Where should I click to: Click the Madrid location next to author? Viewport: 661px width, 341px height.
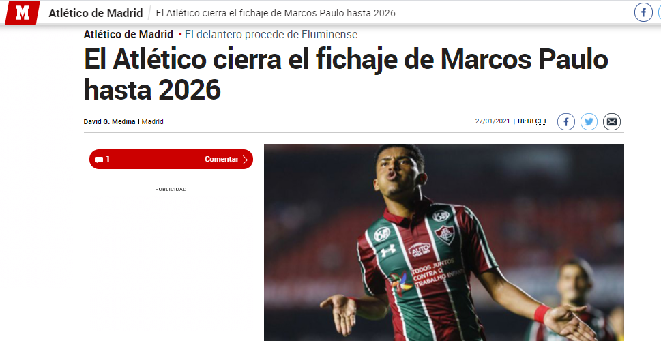click(153, 121)
